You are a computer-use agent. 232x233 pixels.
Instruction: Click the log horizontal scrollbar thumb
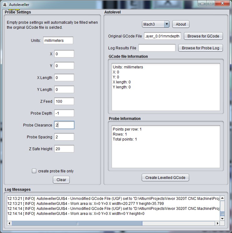pos(77,223)
